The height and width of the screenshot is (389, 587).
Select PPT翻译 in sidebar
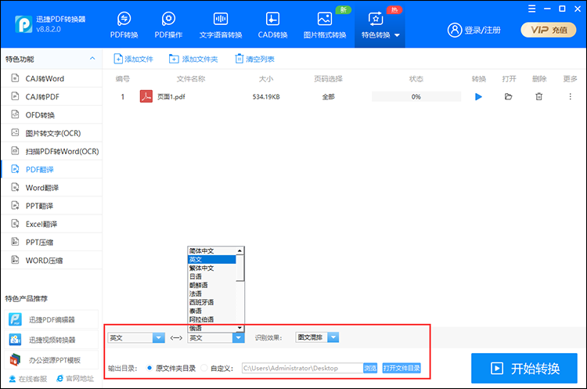[52, 206]
